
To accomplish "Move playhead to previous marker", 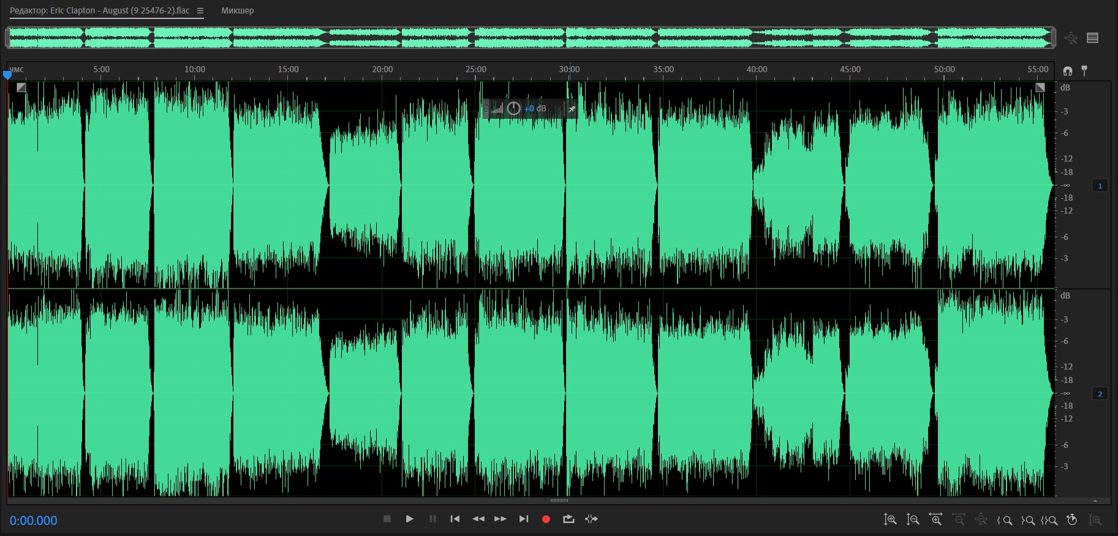I will click(455, 519).
